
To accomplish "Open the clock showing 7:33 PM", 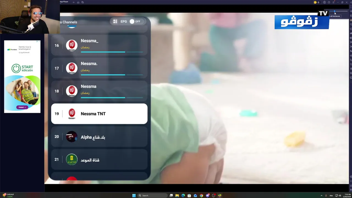I will tap(347, 196).
